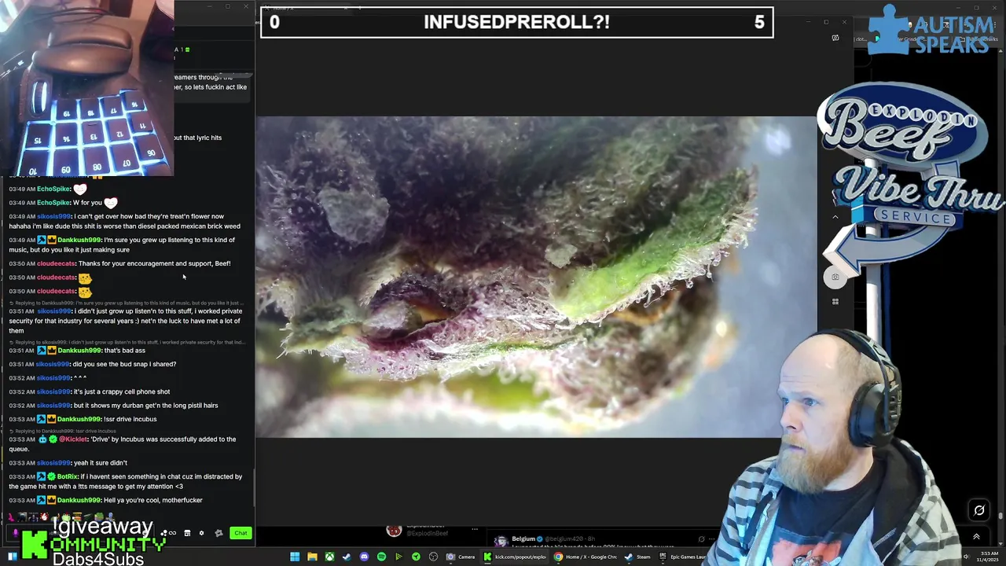Viewport: 1006px width, 566px height.
Task: Click the green Chat send button
Action: pos(240,533)
